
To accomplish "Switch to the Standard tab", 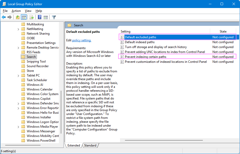I will 90,145.
